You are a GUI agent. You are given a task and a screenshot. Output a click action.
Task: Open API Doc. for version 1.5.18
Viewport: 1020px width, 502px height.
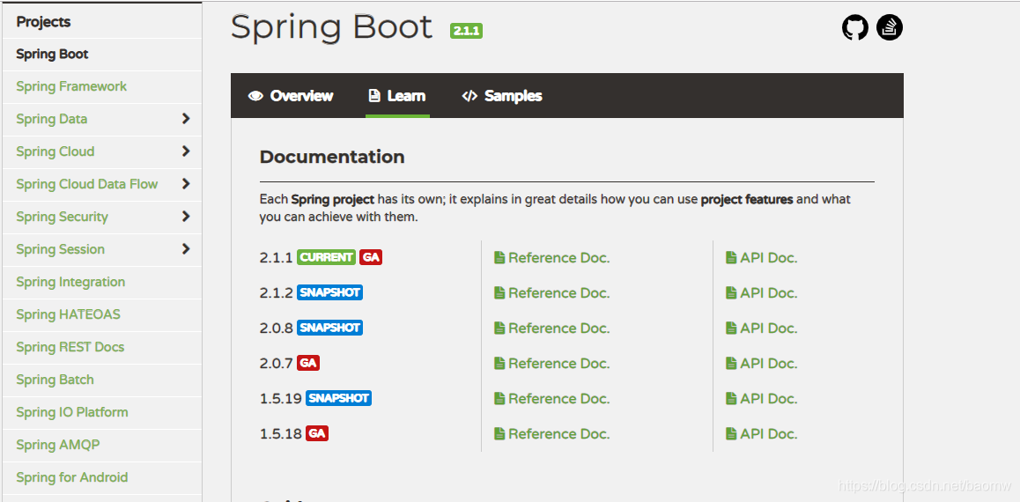(x=761, y=433)
